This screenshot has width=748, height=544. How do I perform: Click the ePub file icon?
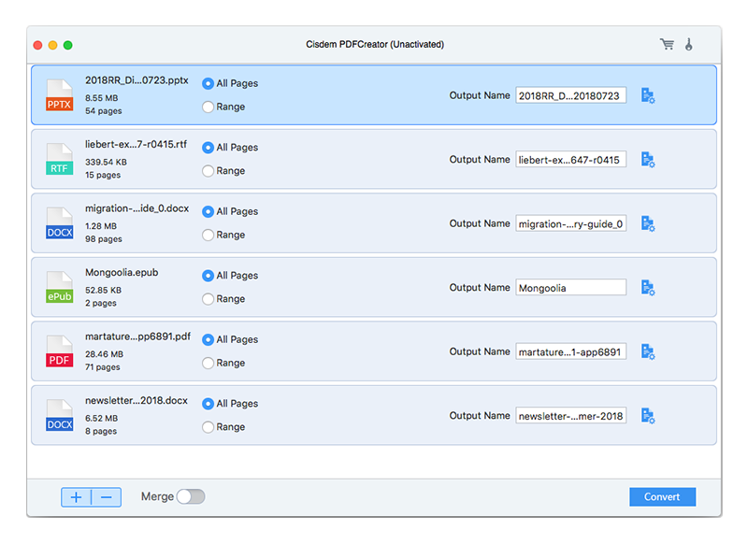(x=60, y=288)
